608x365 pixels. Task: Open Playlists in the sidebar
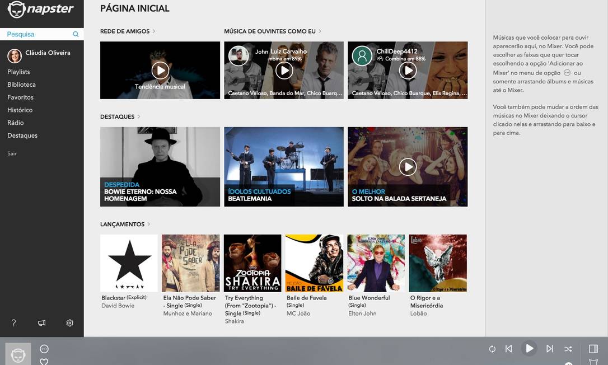18,72
